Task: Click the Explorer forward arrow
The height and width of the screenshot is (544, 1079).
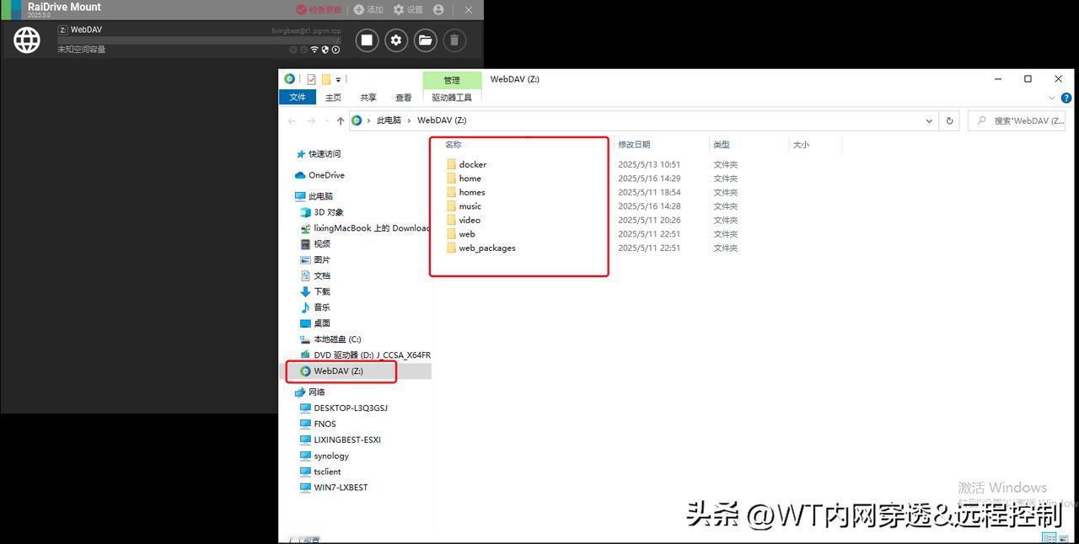Action: pyautogui.click(x=311, y=120)
